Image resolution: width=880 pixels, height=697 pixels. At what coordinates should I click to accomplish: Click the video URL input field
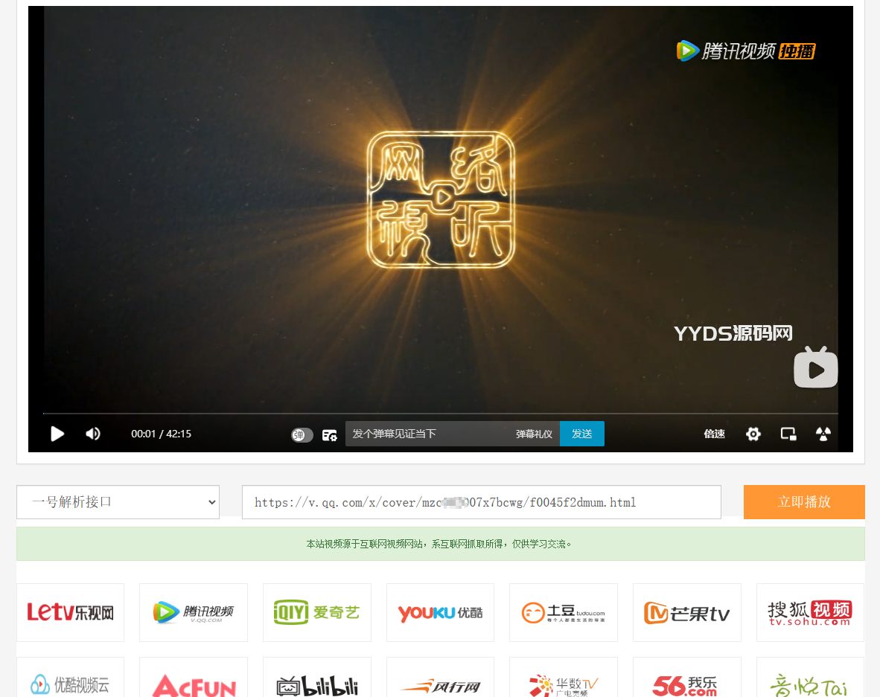(x=481, y=502)
